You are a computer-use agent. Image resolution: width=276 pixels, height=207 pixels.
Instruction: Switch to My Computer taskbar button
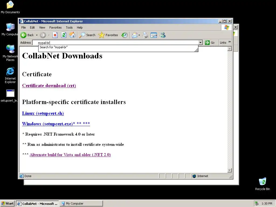[x=81, y=203]
